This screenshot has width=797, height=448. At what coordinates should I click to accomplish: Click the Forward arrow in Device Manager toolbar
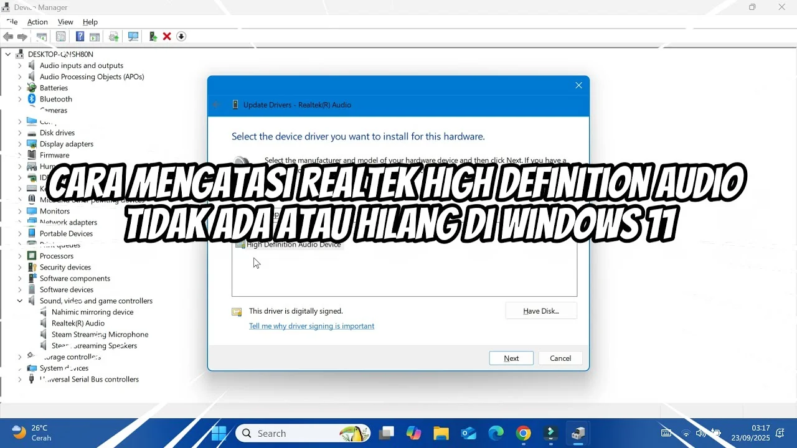tap(22, 37)
